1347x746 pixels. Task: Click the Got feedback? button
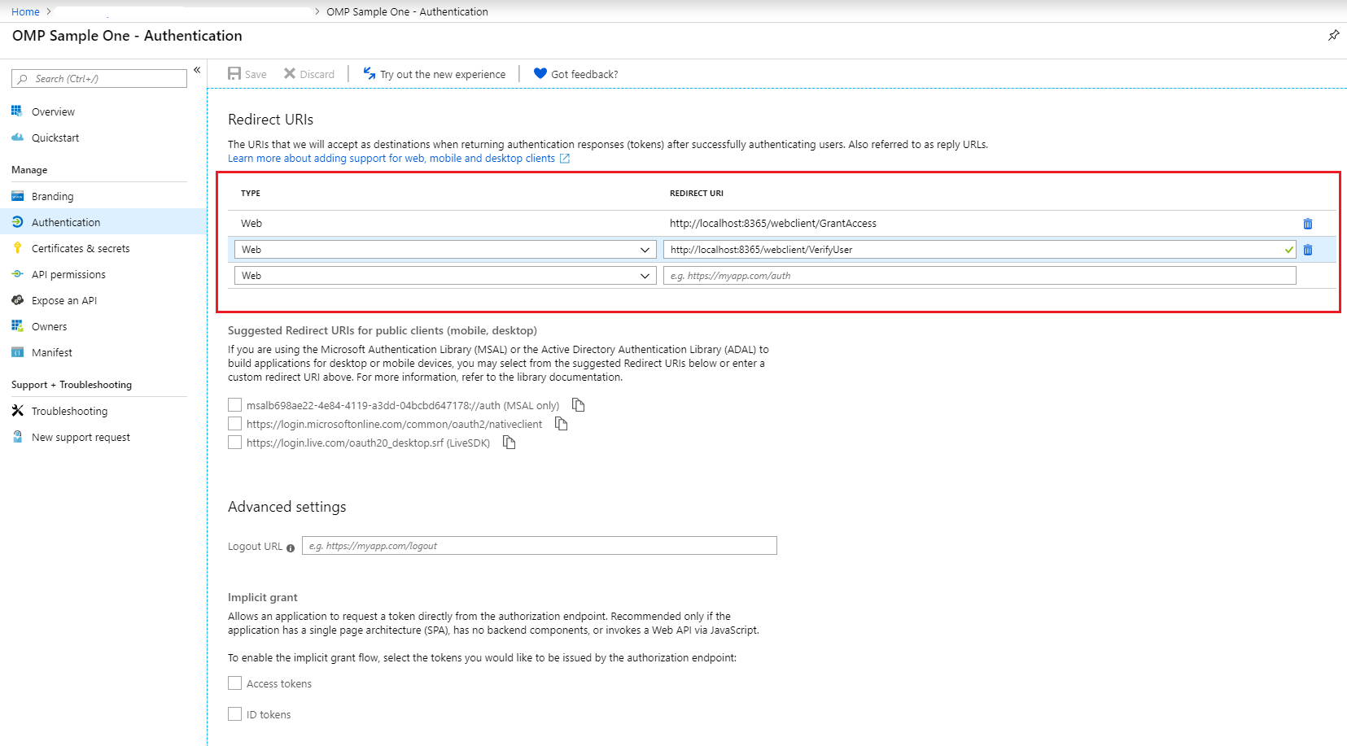576,74
